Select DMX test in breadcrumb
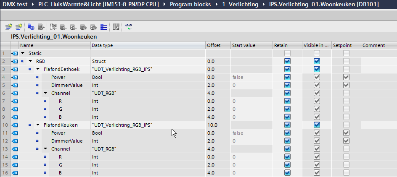The height and width of the screenshot is (177, 397). pos(15,4)
